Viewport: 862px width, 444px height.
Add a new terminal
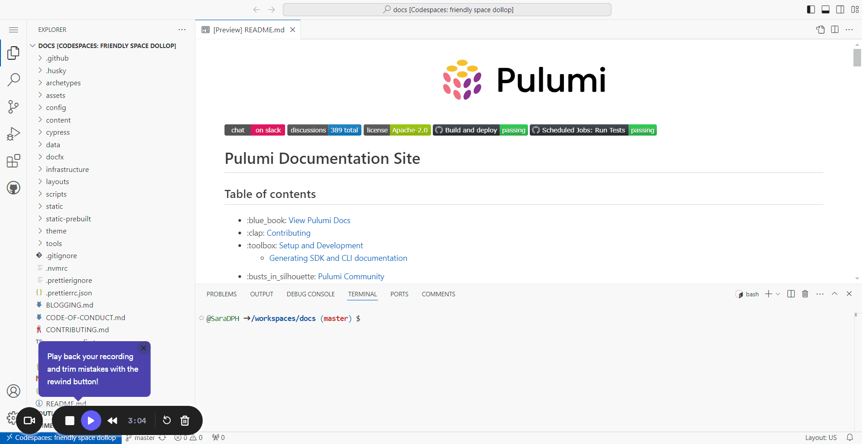pyautogui.click(x=769, y=294)
